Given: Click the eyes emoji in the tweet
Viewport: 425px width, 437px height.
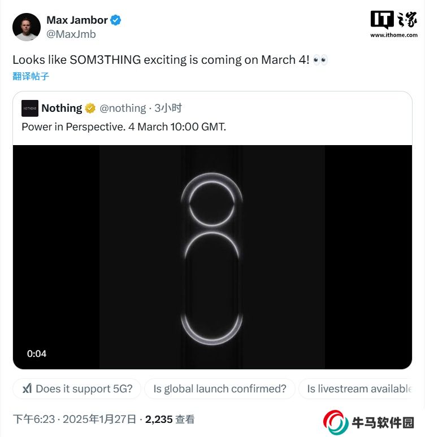Looking at the screenshot, I should (320, 60).
